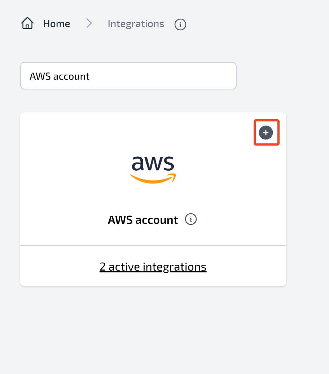Select the breadcrumb chevron separator
Image resolution: width=329 pixels, height=374 pixels.
pyautogui.click(x=89, y=23)
